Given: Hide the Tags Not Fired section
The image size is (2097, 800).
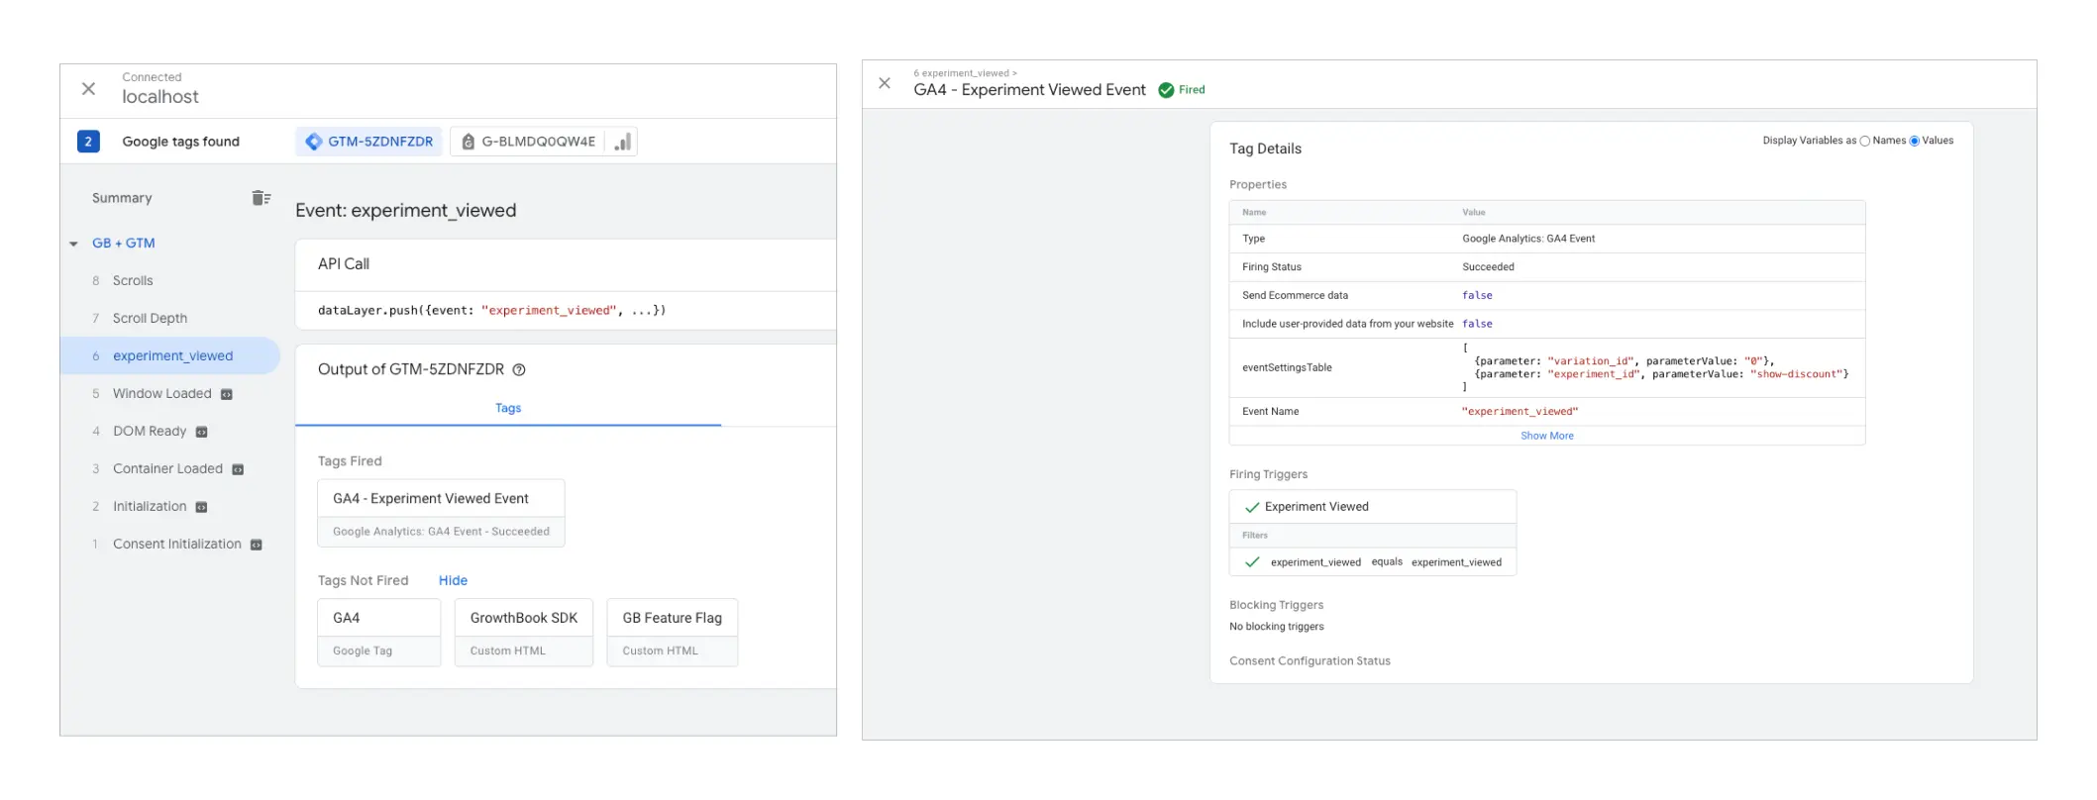Looking at the screenshot, I should [x=453, y=581].
